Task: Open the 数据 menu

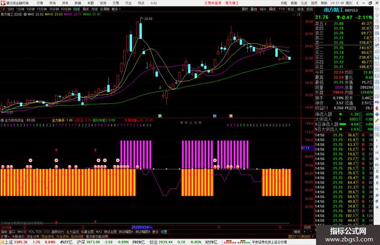Action: pyautogui.click(x=78, y=3)
